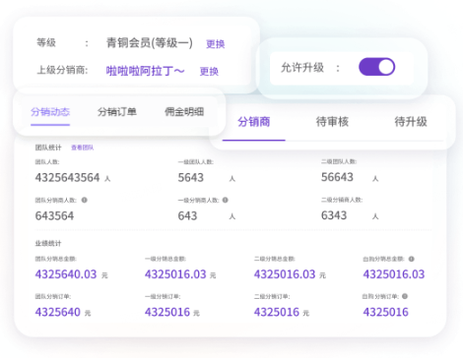This screenshot has height=358, width=463.
Task: Click the 等级 label
Action: 46,42
